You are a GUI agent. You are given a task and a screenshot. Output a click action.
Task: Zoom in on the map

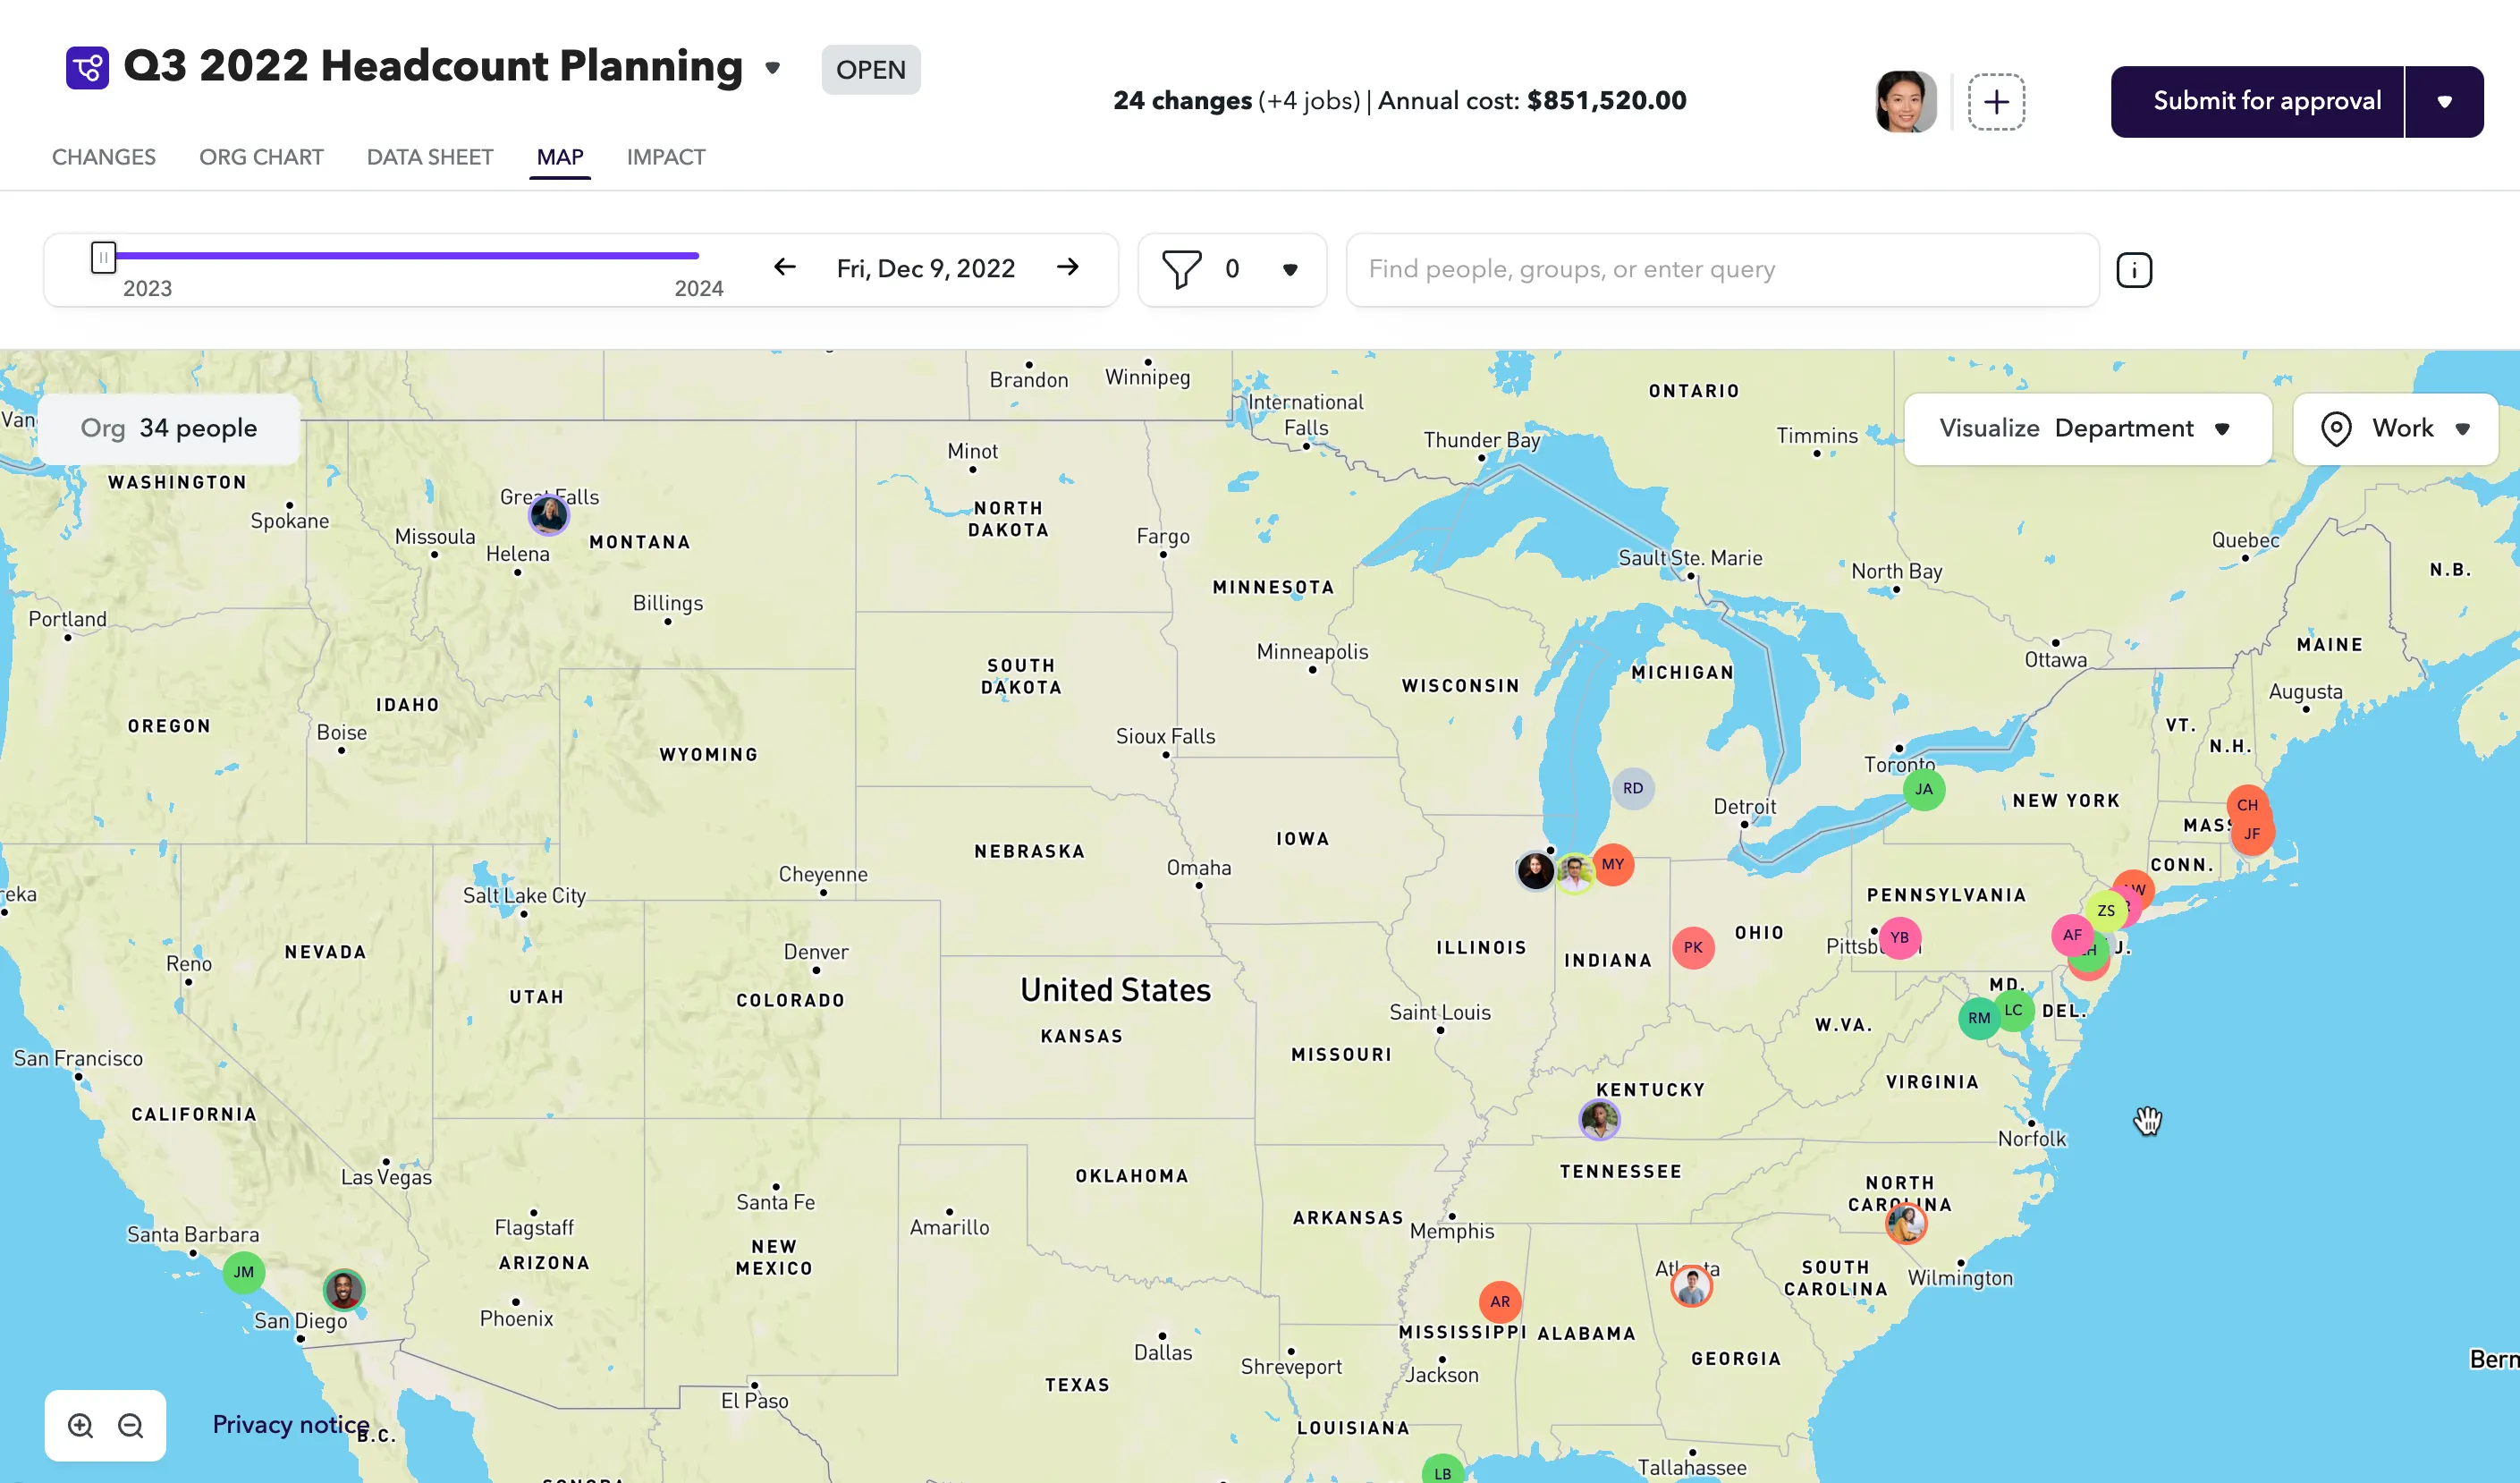[81, 1425]
